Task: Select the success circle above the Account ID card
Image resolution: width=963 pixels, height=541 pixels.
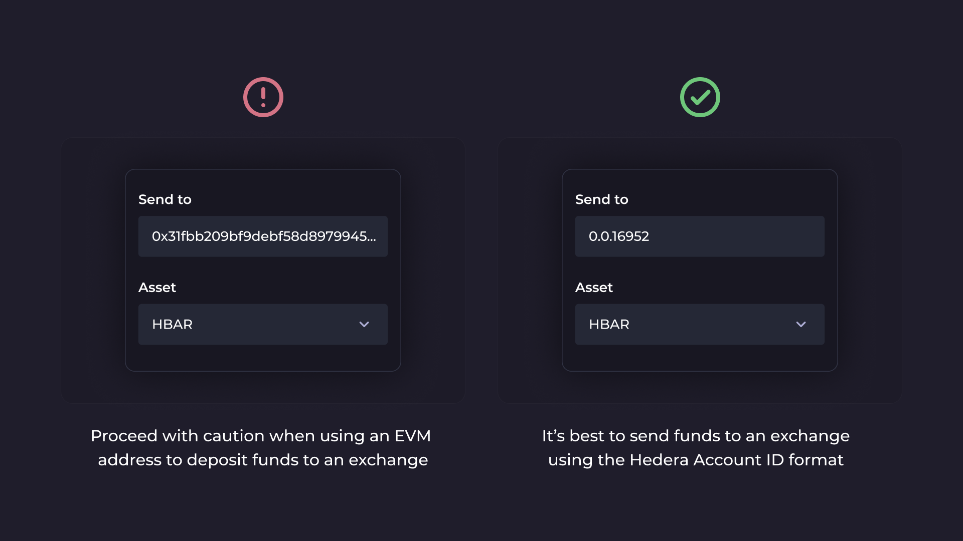Action: (700, 97)
